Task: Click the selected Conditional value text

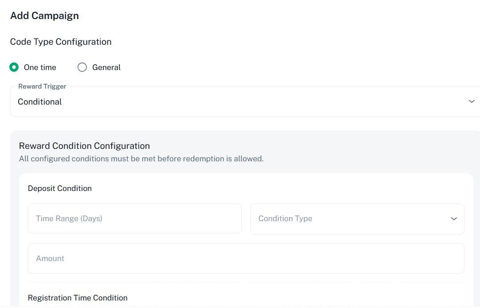Action: (40, 102)
